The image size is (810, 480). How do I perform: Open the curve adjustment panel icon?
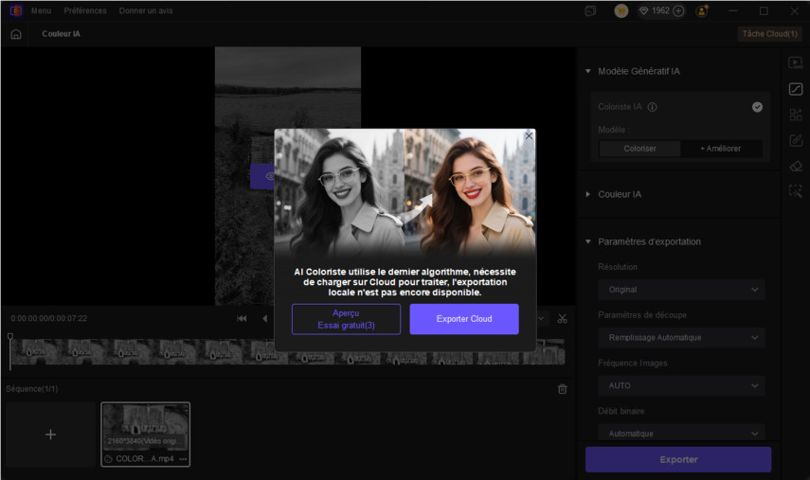796,89
